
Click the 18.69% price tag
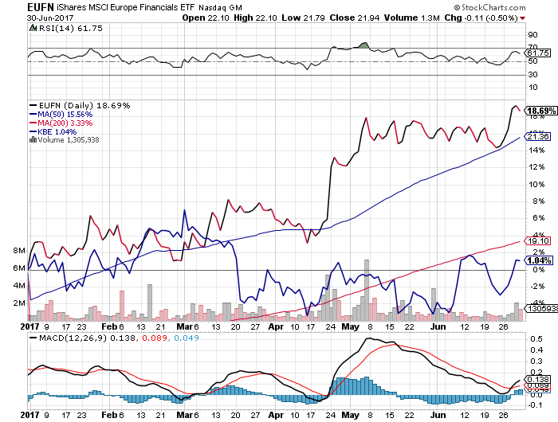541,111
